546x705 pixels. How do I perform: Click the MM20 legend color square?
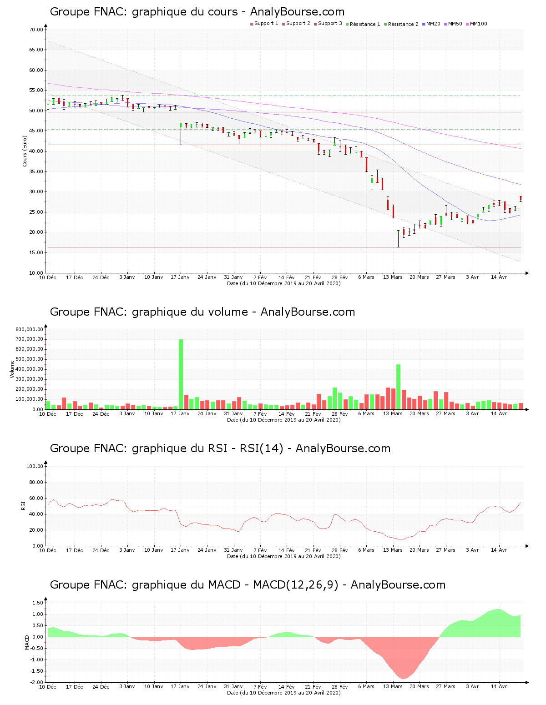point(424,24)
